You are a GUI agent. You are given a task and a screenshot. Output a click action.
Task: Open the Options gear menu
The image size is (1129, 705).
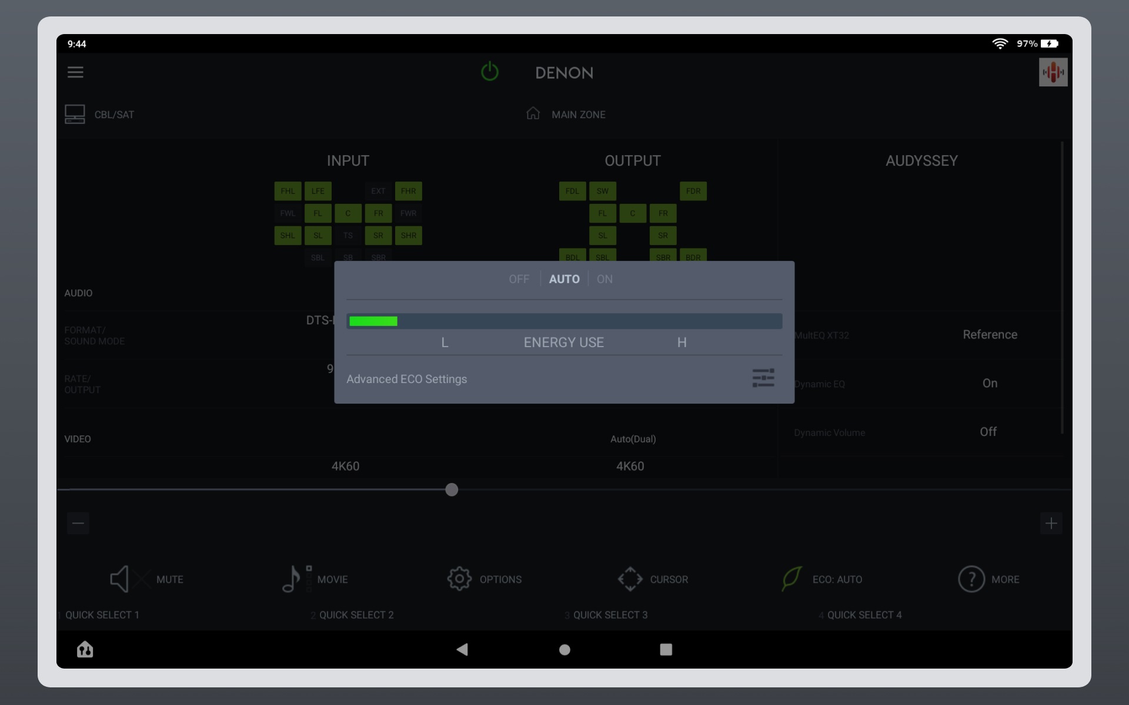click(485, 579)
